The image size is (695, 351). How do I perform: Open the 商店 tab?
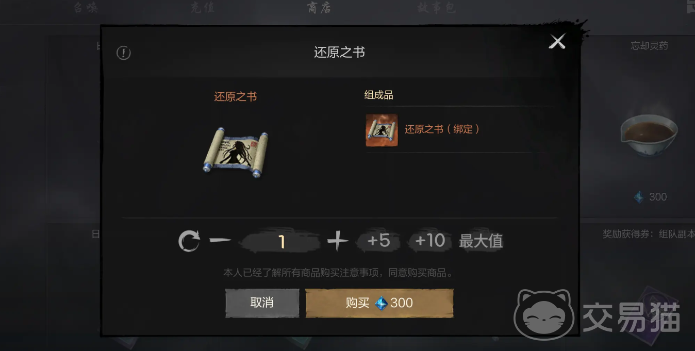coord(319,8)
